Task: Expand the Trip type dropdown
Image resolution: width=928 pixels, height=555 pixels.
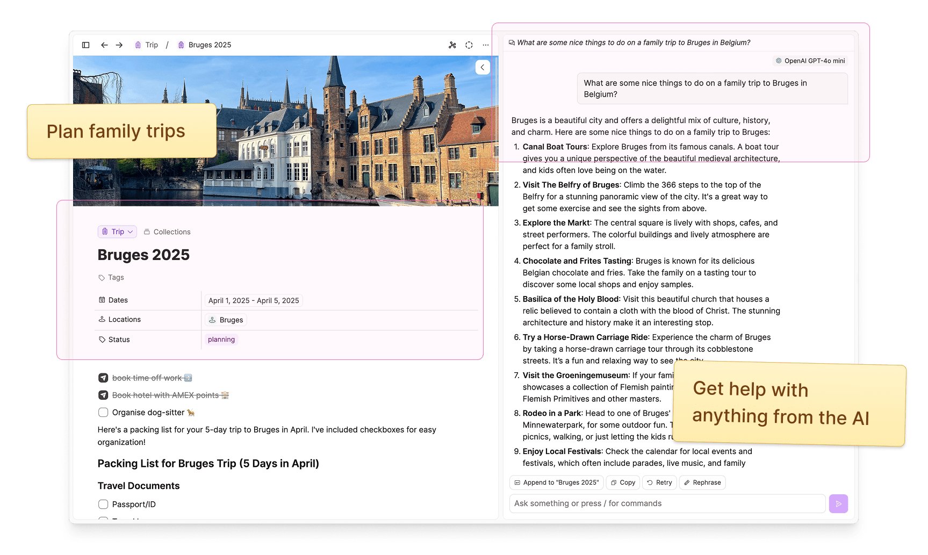Action: pyautogui.click(x=117, y=232)
